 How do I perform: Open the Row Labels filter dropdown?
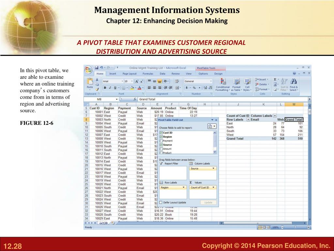[x=248, y=120]
